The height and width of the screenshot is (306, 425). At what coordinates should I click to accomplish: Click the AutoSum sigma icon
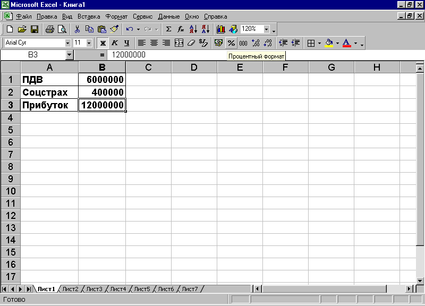168,29
